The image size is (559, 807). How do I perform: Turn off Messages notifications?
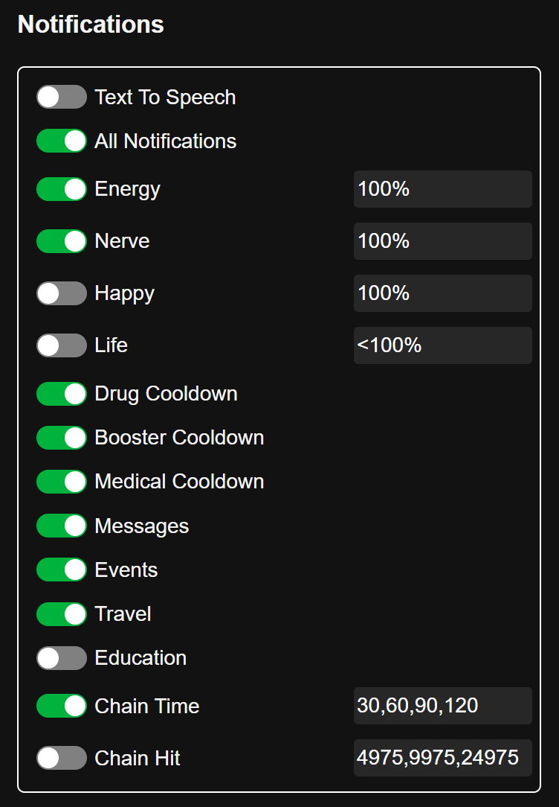coord(62,526)
